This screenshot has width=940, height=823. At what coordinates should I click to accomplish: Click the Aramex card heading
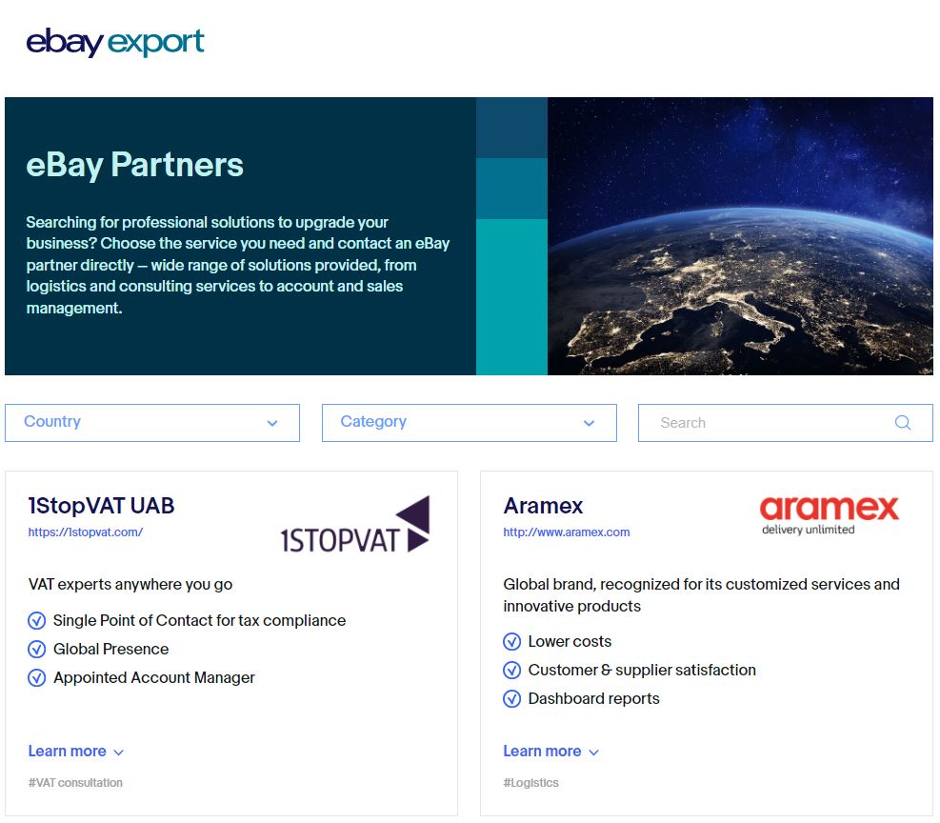tap(543, 505)
